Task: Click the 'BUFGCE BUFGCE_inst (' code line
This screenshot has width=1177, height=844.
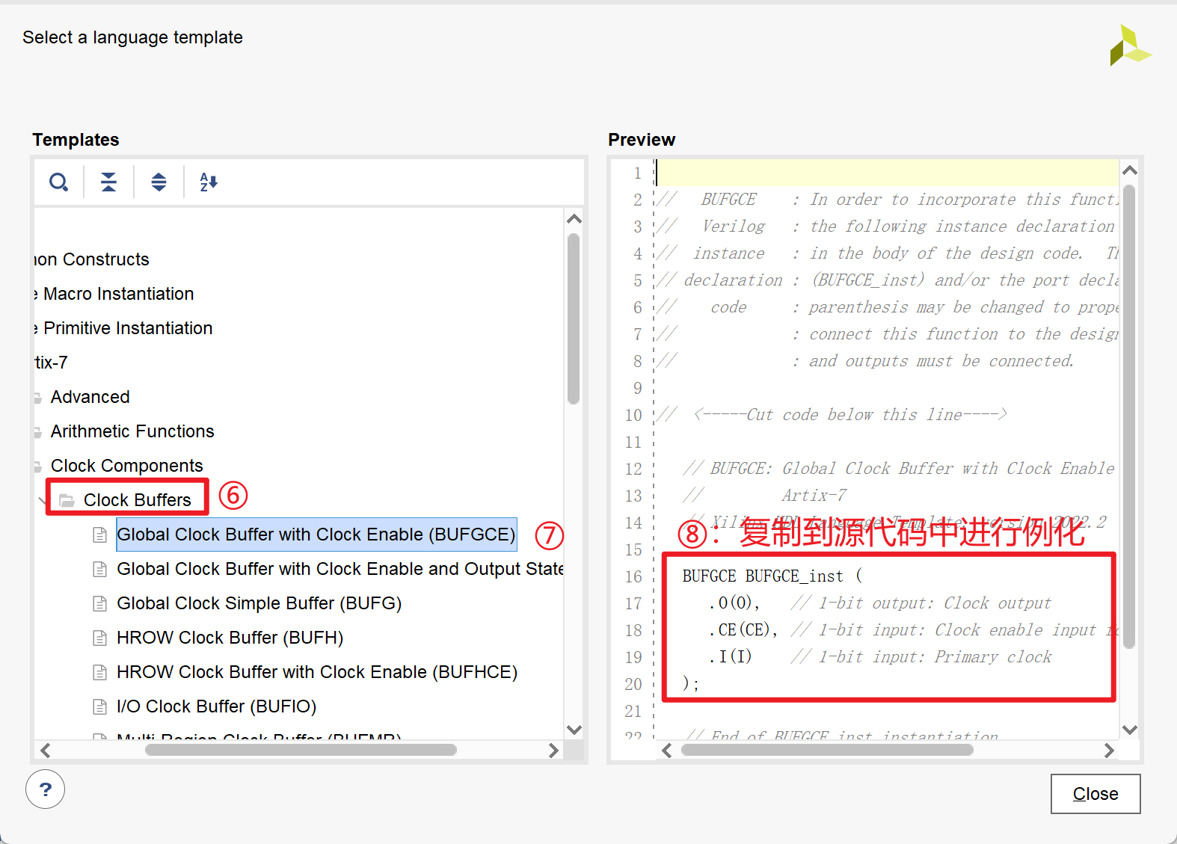Action: (772, 576)
